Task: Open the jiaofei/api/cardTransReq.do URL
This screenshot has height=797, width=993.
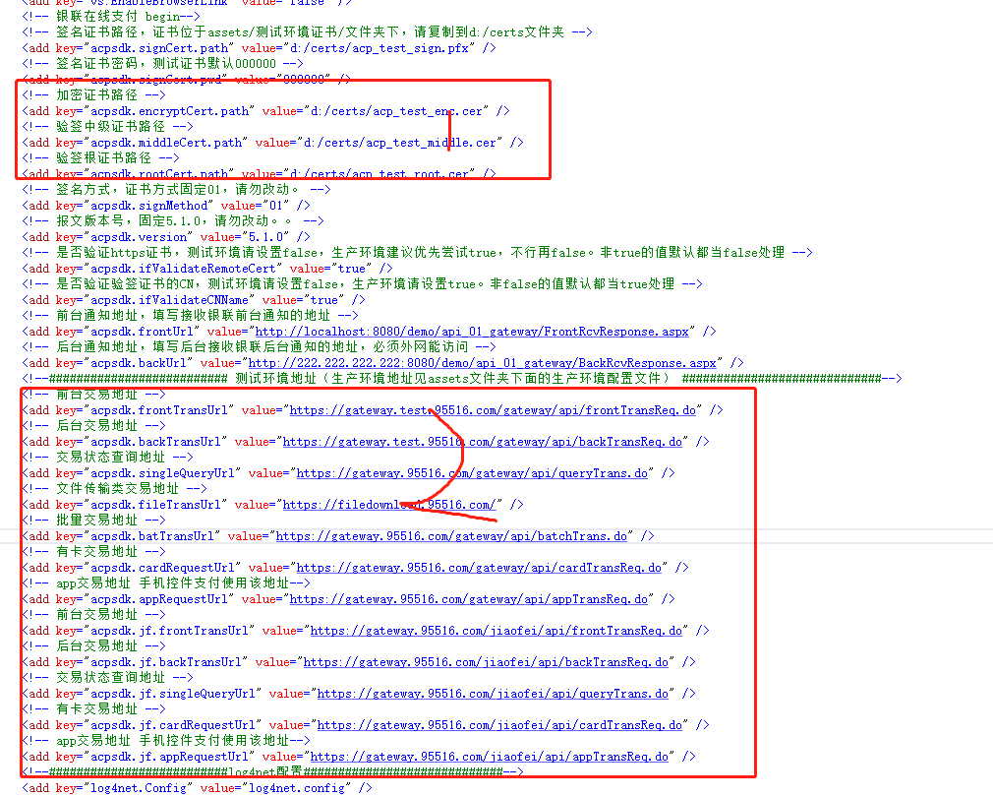Action: [x=499, y=725]
